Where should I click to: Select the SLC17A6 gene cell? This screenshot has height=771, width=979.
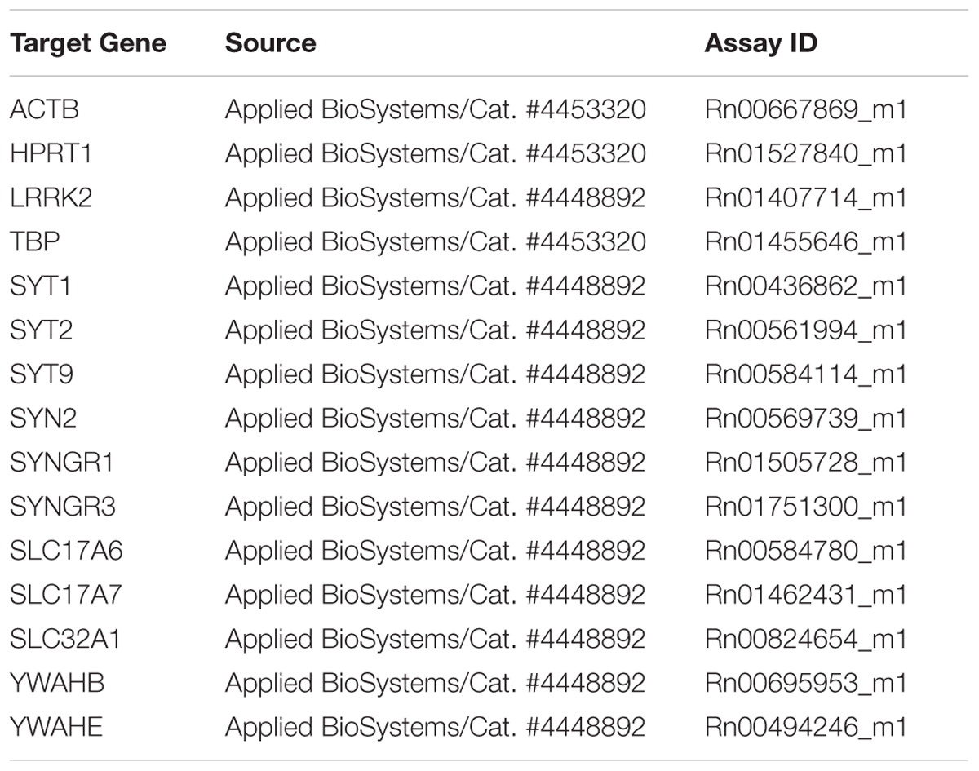click(x=67, y=550)
